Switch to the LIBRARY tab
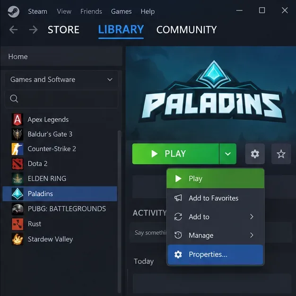296x296 pixels. click(121, 30)
